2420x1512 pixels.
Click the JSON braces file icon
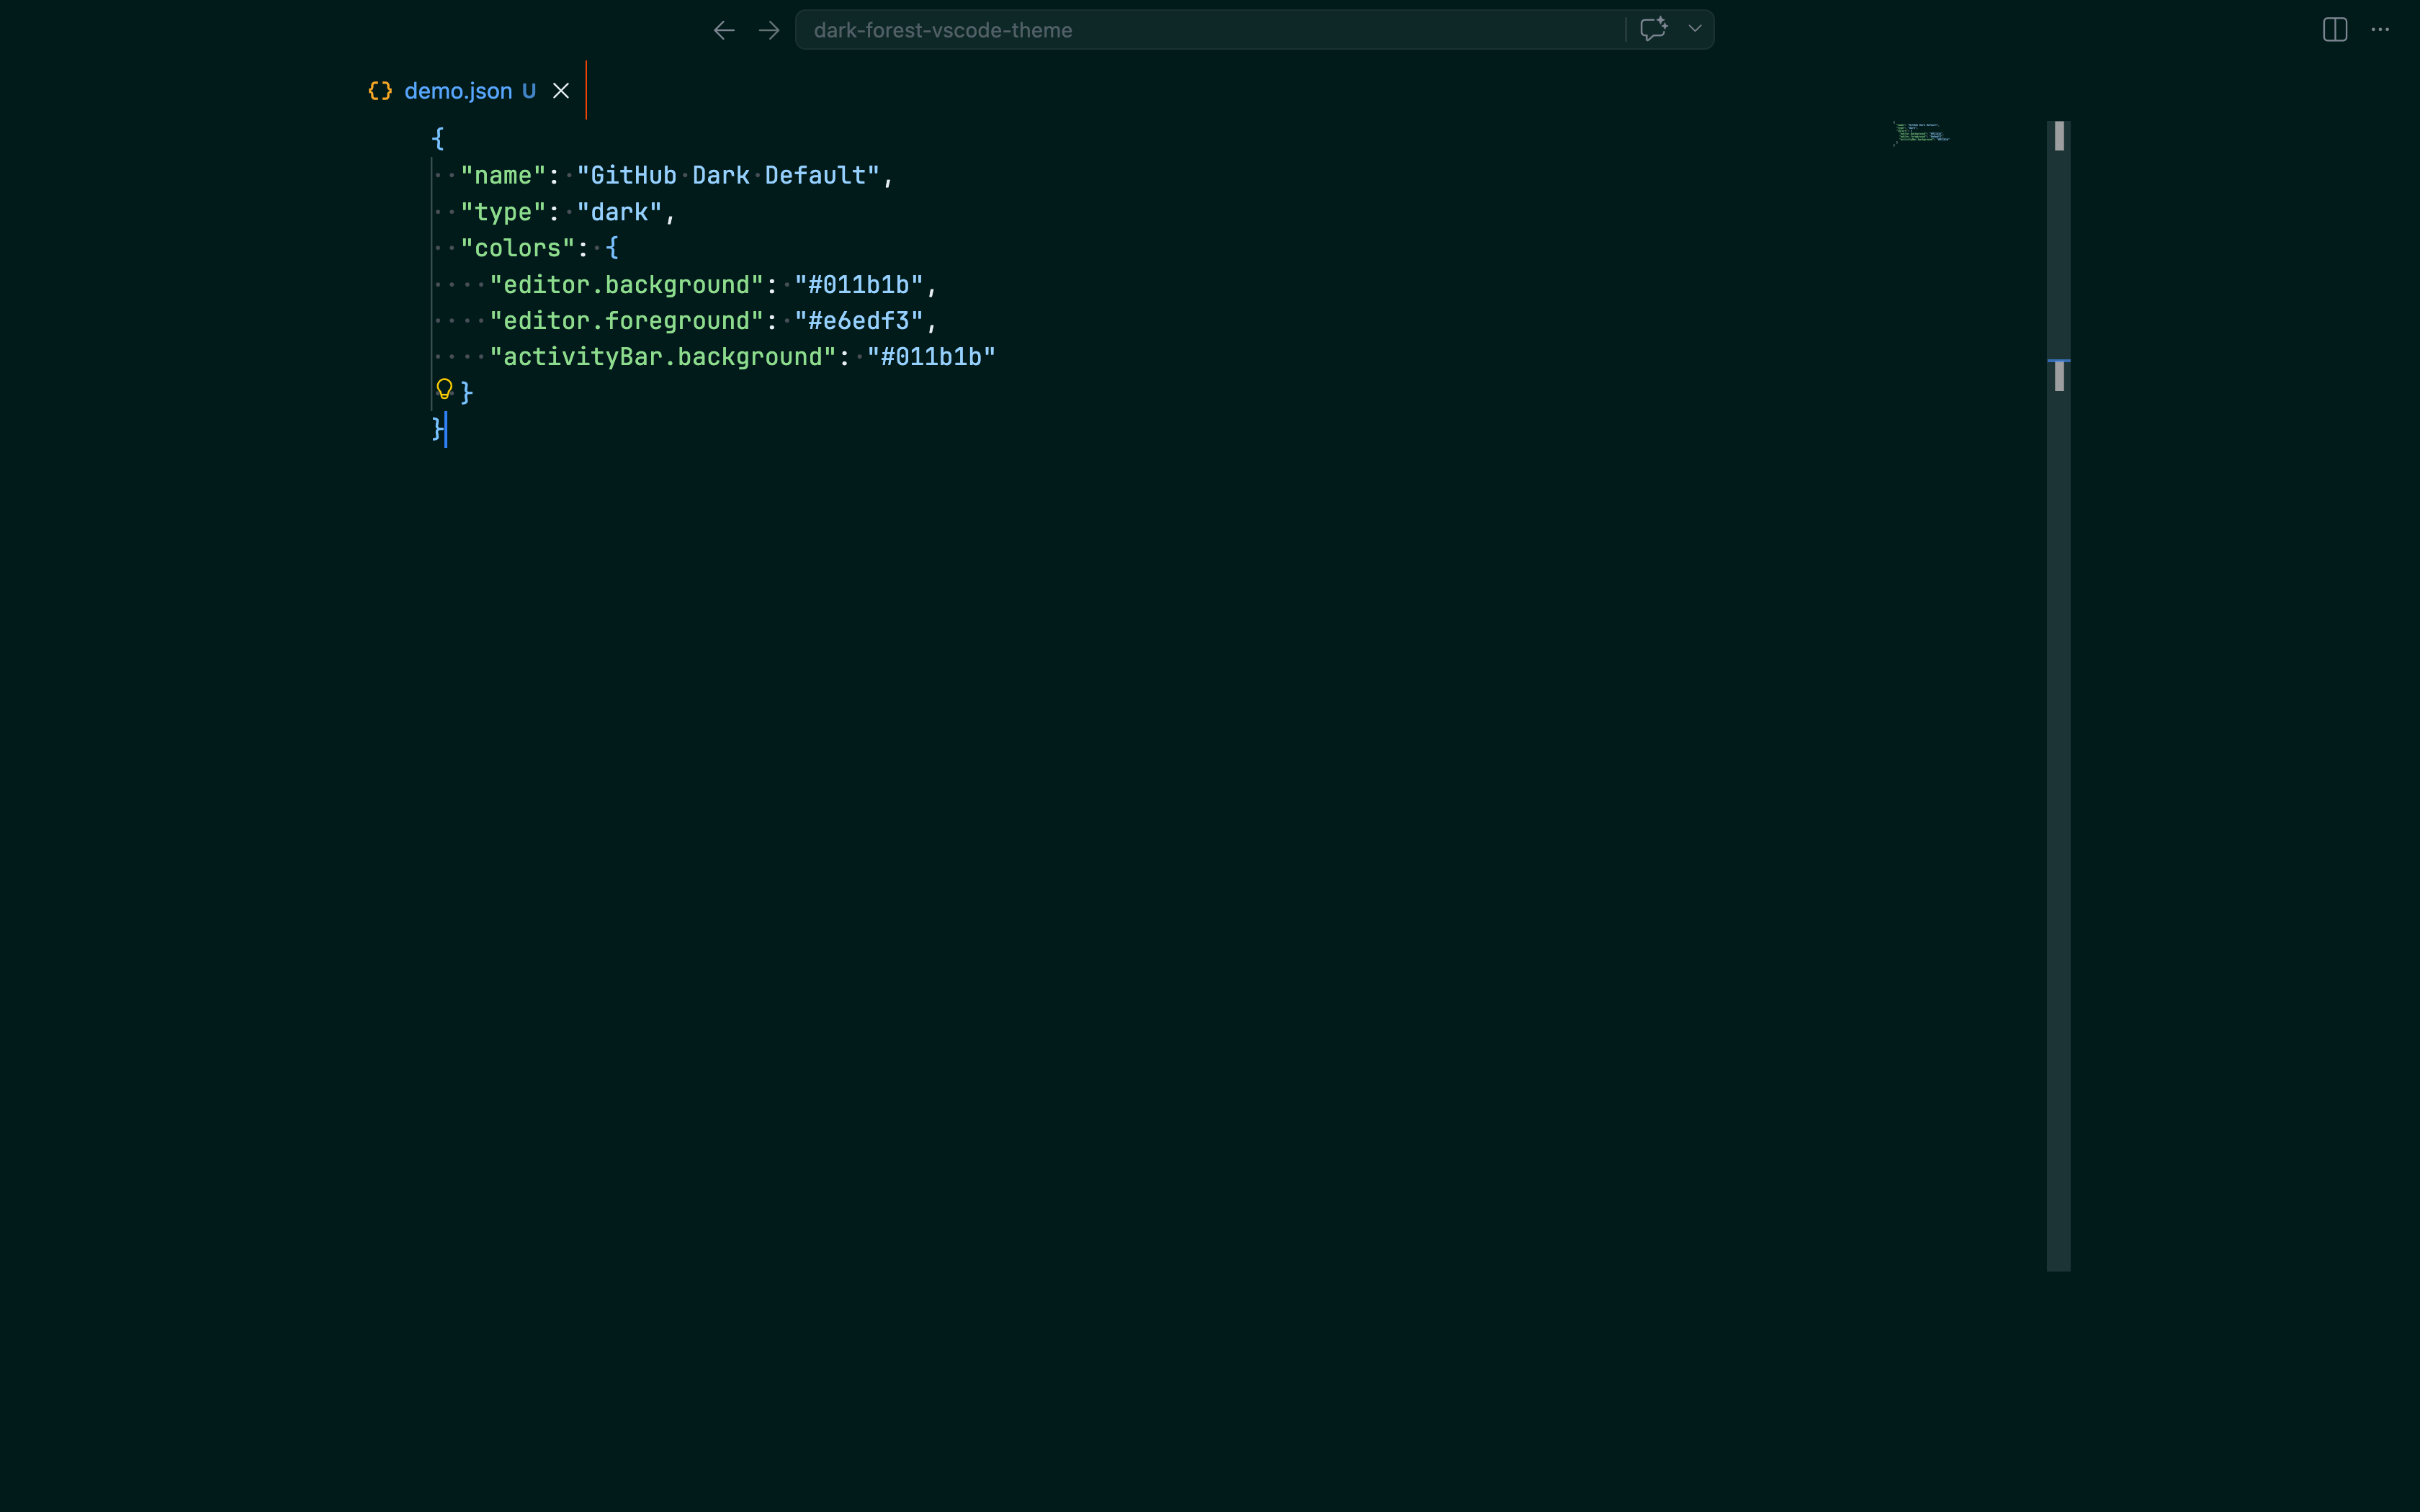click(x=380, y=91)
